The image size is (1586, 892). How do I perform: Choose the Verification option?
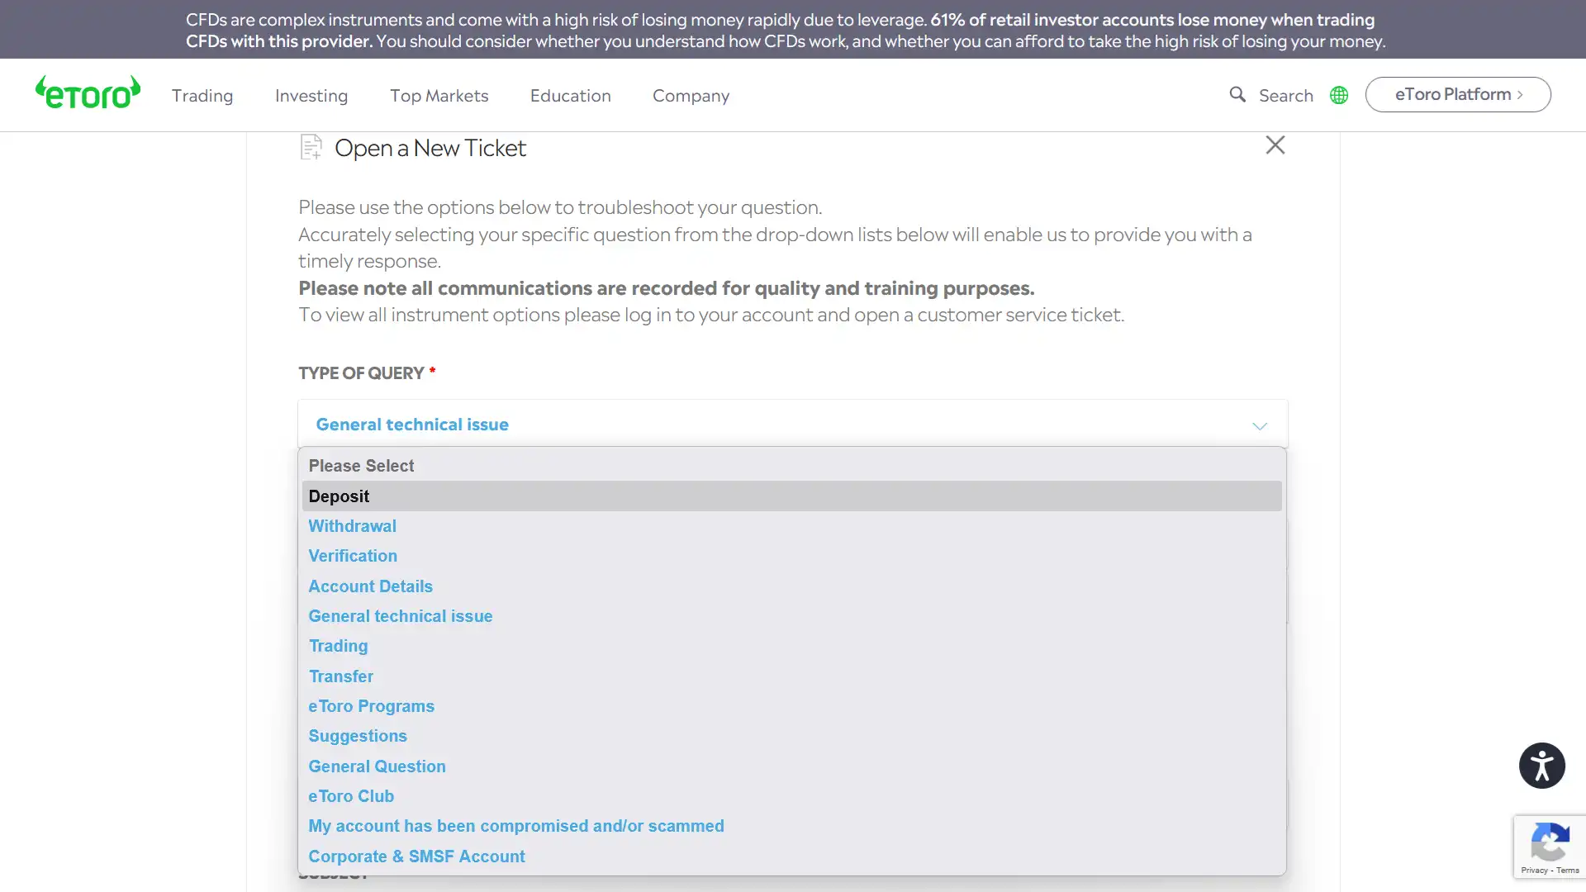[792, 556]
